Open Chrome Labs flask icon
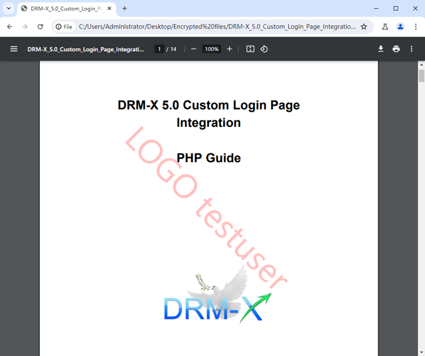Viewport: 425px width, 356px height. click(385, 27)
